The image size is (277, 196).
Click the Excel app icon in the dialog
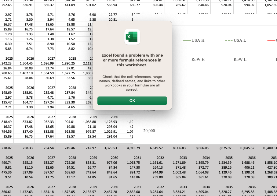(x=132, y=37)
